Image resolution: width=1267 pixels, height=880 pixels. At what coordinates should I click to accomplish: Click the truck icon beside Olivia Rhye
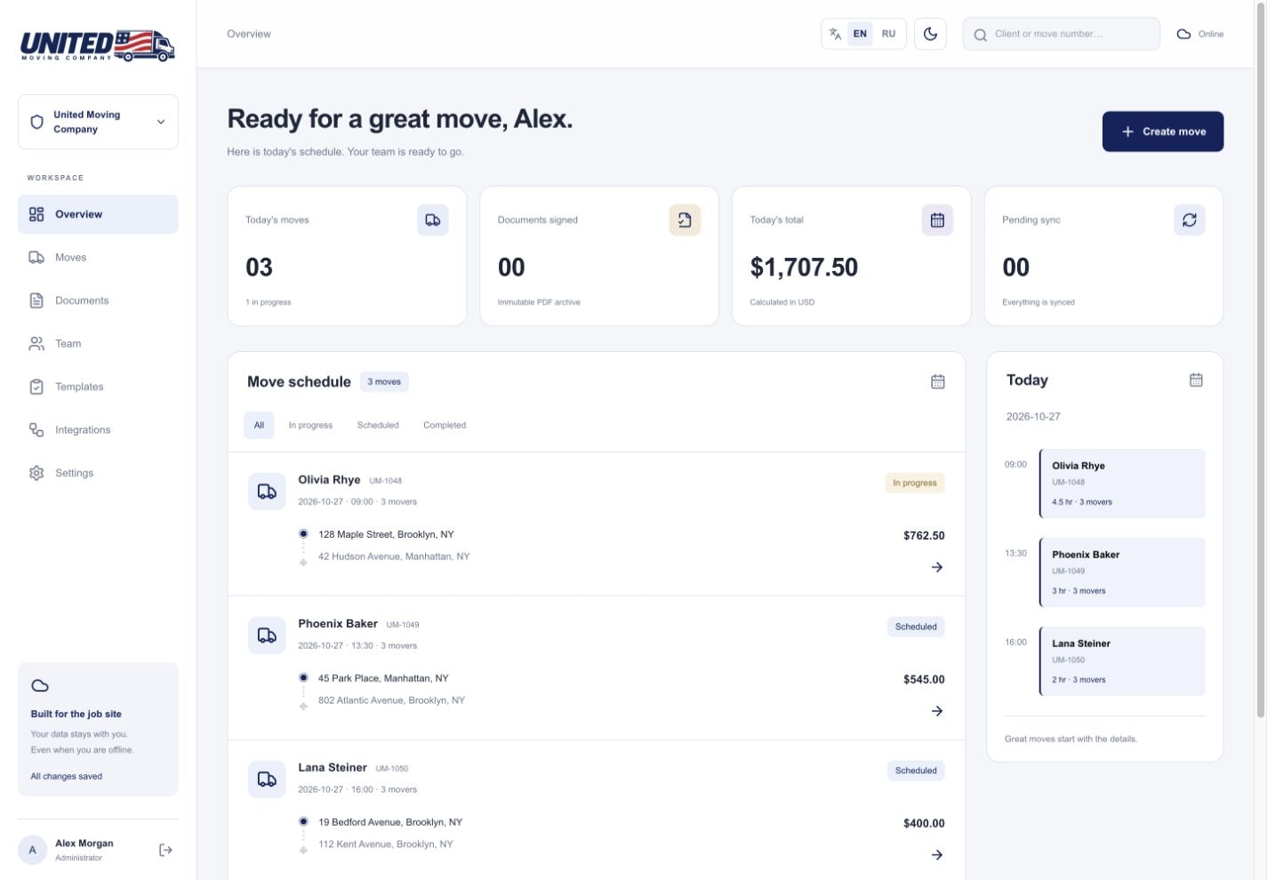point(267,492)
